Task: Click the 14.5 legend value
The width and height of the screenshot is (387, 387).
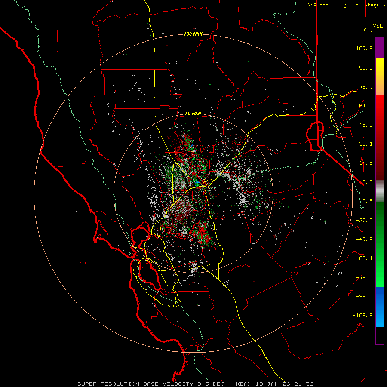Action: pyautogui.click(x=366, y=163)
